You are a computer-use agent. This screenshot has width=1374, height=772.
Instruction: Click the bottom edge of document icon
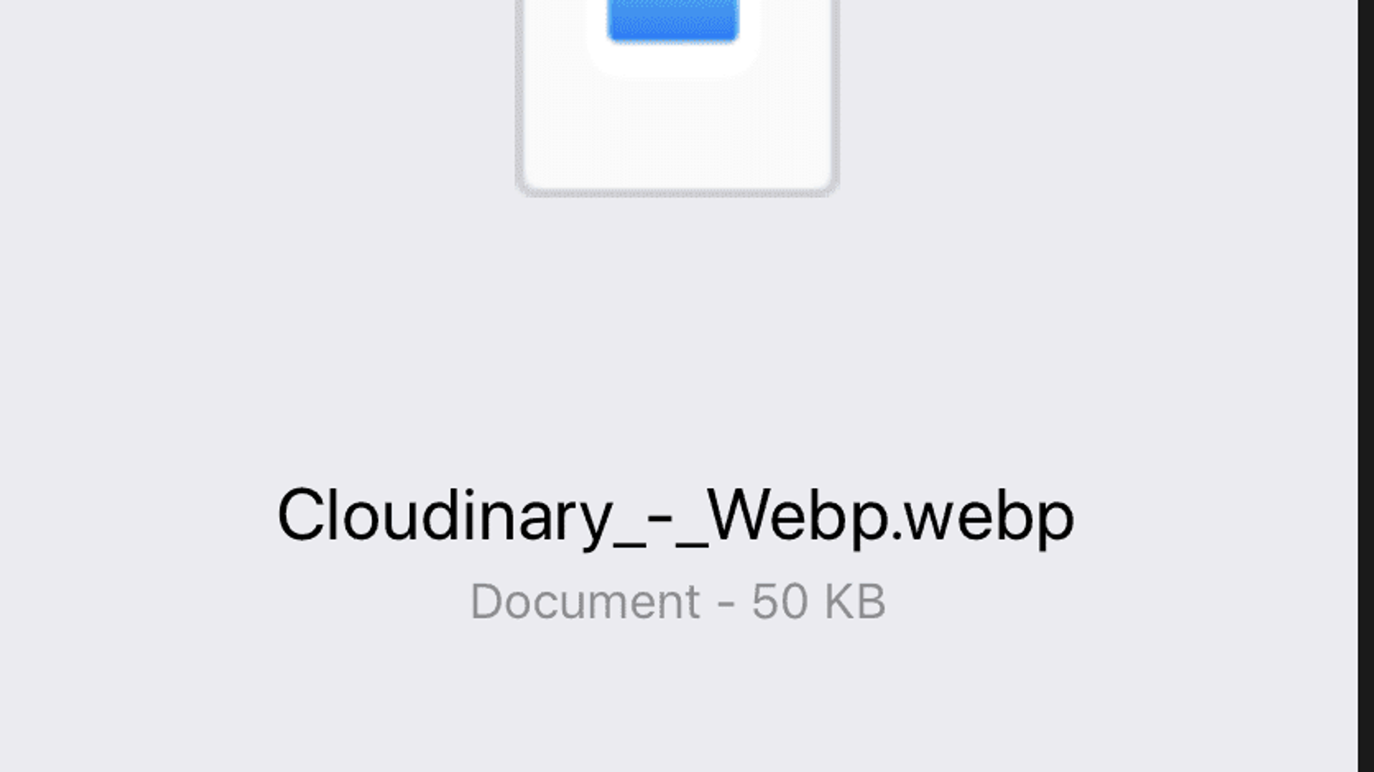click(x=676, y=191)
